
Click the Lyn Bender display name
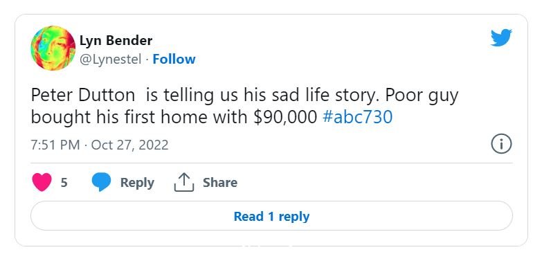(116, 41)
